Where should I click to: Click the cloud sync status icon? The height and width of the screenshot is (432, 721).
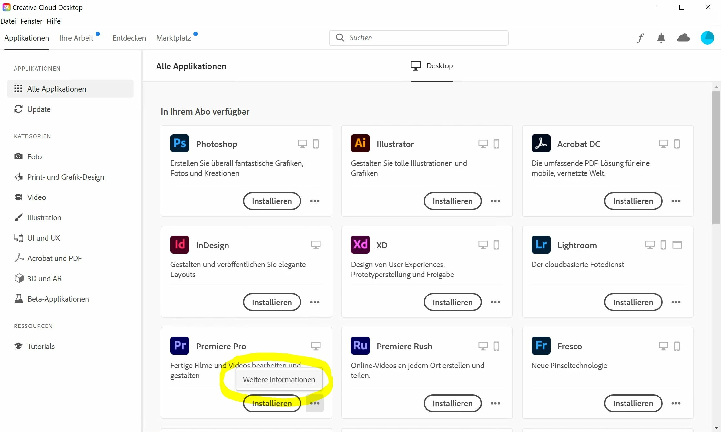[683, 38]
